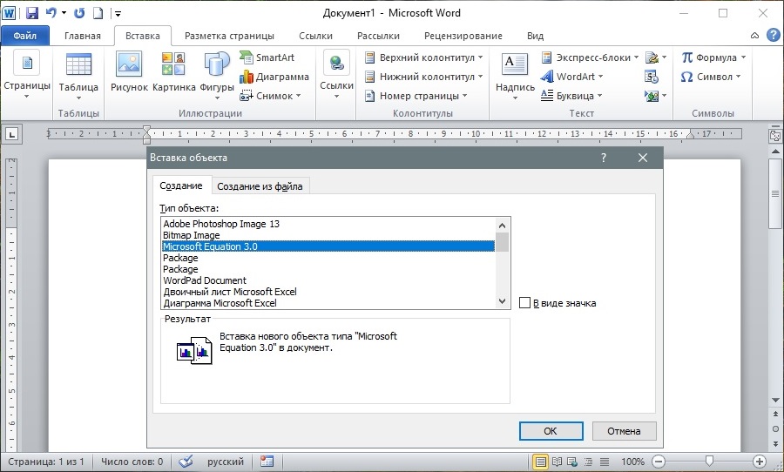Open the Создание из файла dialog tab
784x472 pixels.
[x=260, y=186]
